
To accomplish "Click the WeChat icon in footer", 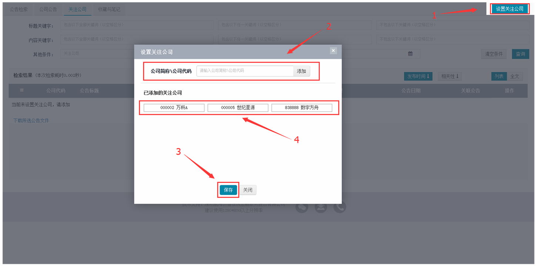I will (302, 207).
